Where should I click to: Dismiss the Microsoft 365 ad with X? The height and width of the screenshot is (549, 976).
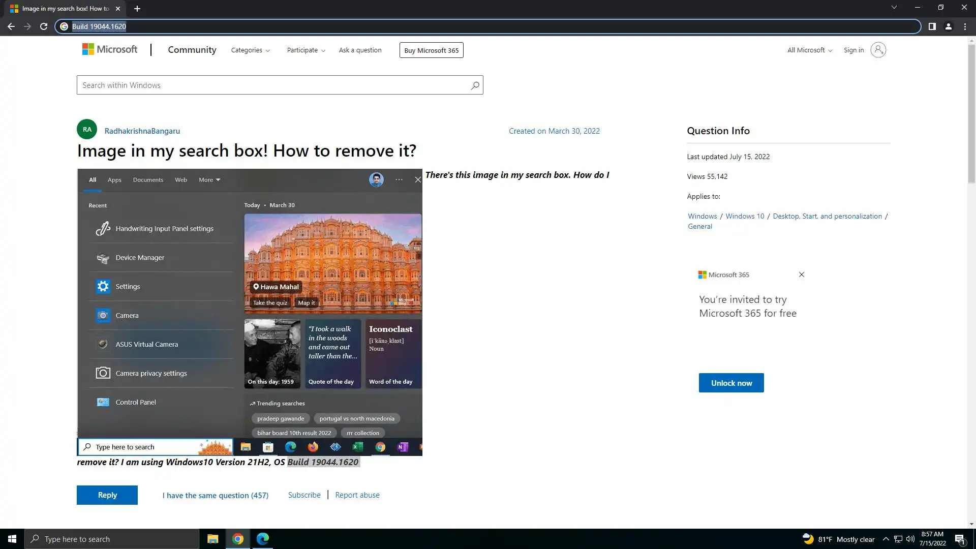pos(802,274)
